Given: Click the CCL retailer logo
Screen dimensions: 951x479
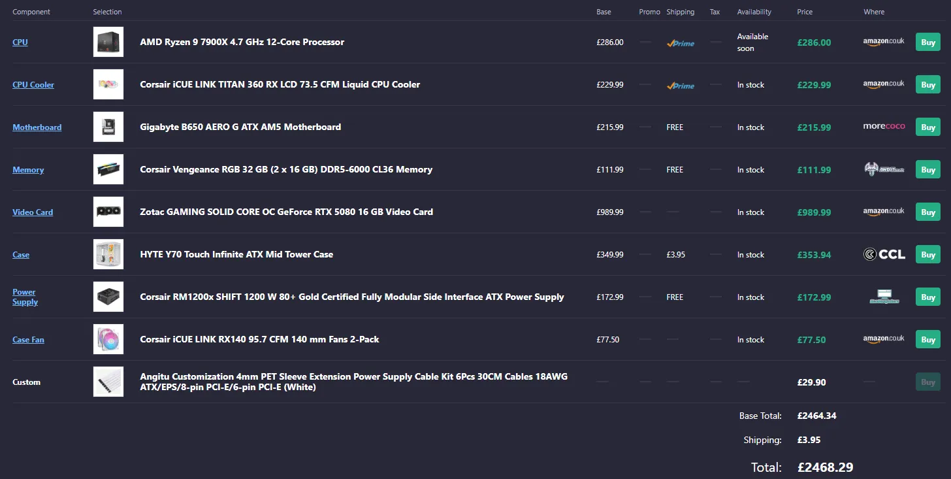Looking at the screenshot, I should (884, 254).
